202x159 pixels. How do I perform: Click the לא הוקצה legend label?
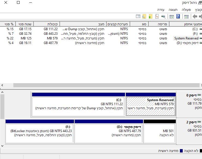(x=191, y=151)
